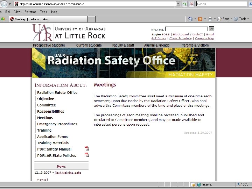
Task: Open Radiation Safety Office sidebar link
Action: tap(57, 92)
